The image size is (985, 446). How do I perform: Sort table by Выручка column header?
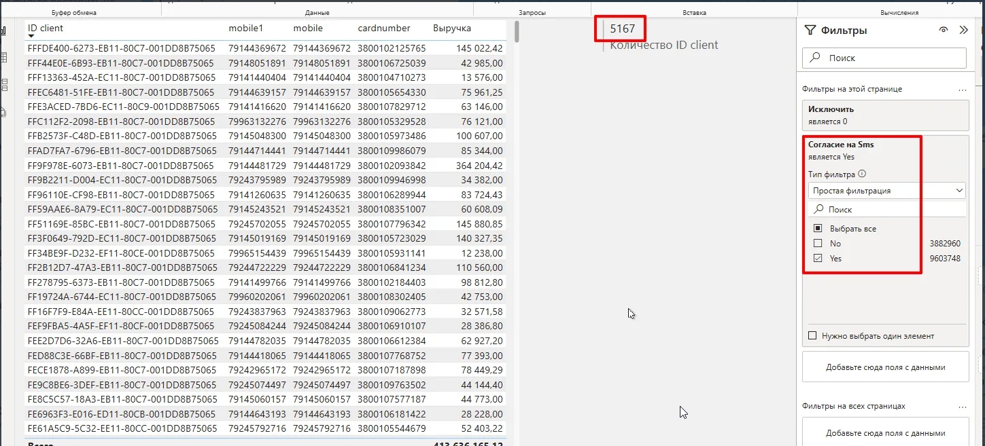451,29
